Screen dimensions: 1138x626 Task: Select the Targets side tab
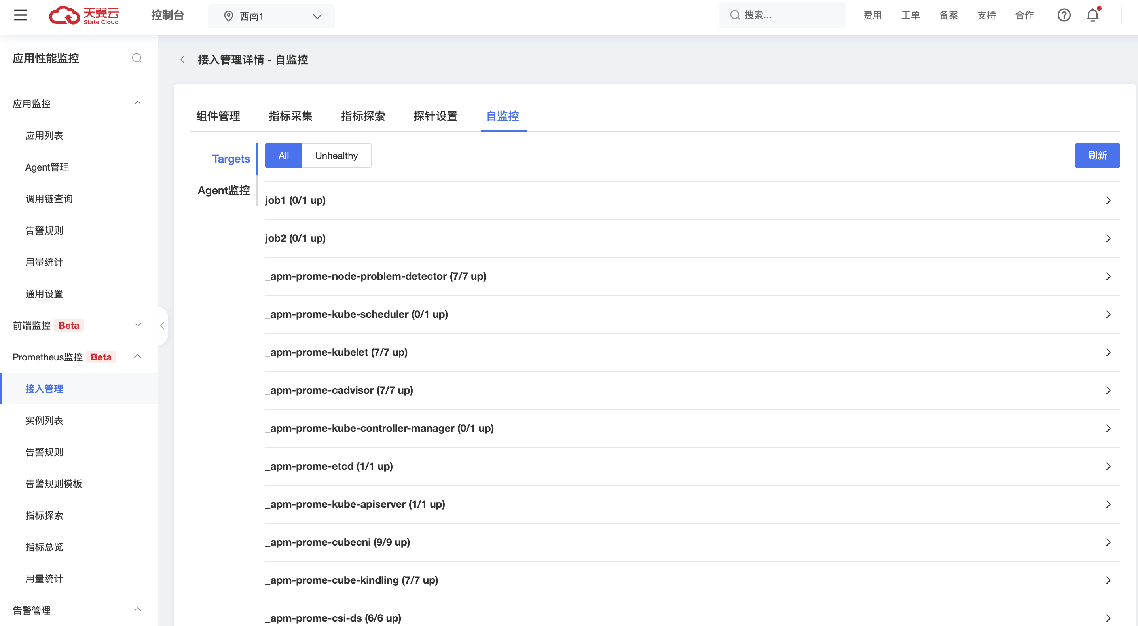[231, 159]
